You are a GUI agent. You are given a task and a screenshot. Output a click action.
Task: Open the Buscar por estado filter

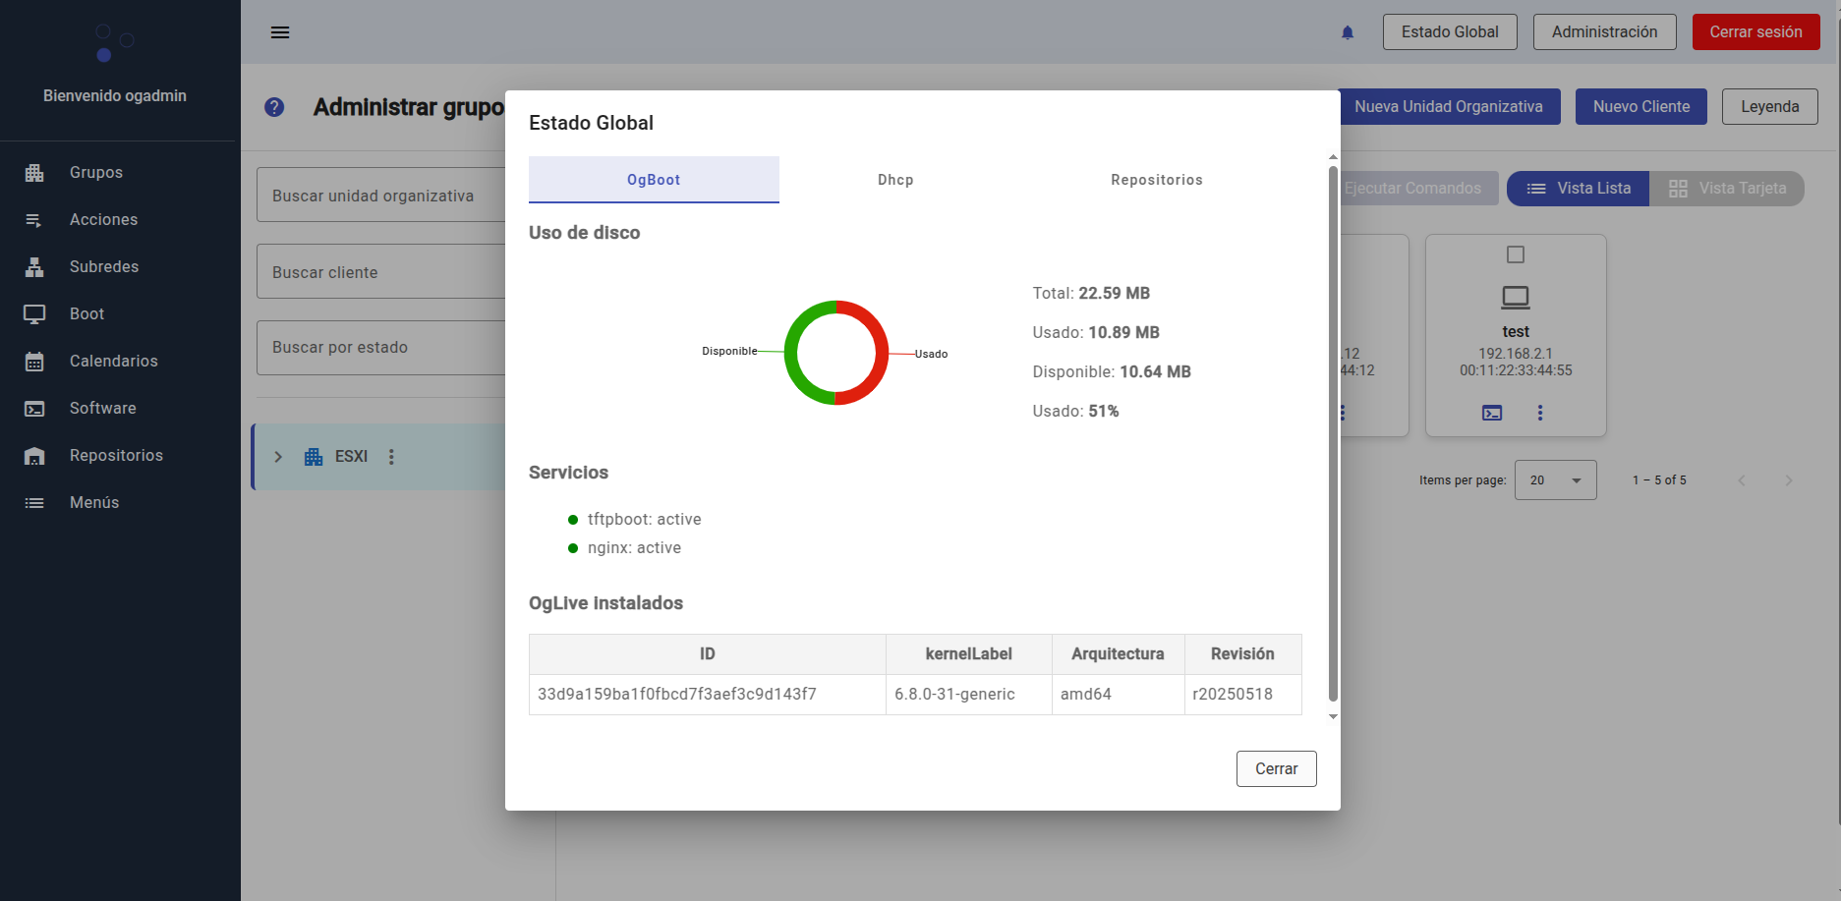pos(381,348)
